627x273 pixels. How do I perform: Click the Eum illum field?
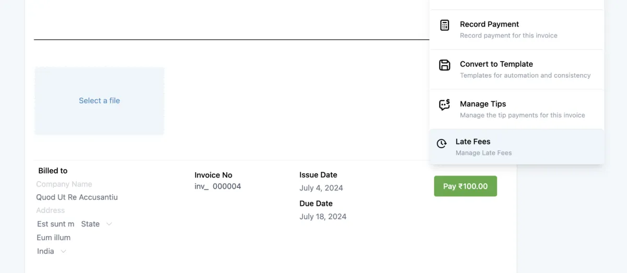pos(54,238)
